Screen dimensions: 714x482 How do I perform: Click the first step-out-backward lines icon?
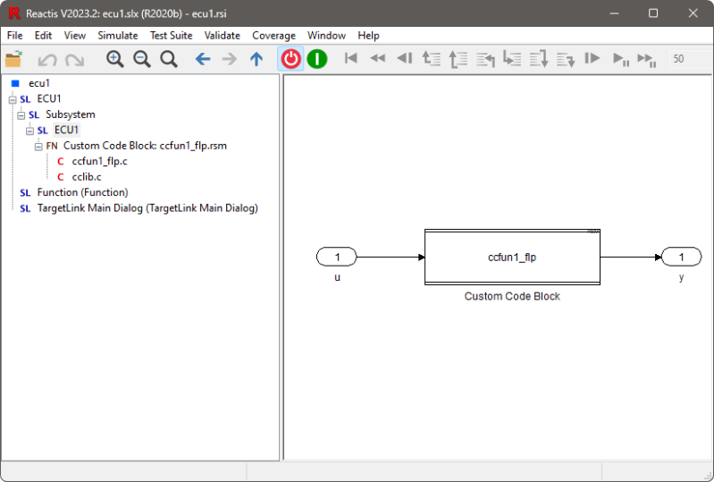click(x=432, y=58)
